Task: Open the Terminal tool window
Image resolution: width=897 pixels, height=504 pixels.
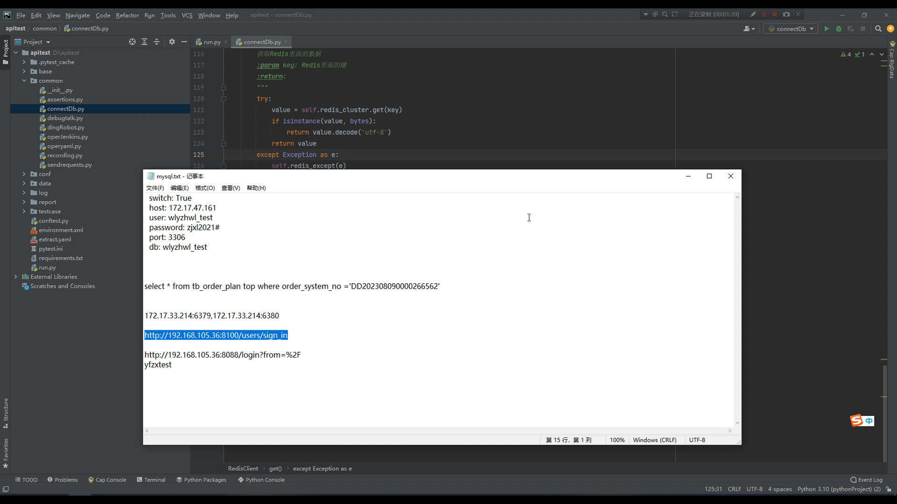Action: [151, 480]
